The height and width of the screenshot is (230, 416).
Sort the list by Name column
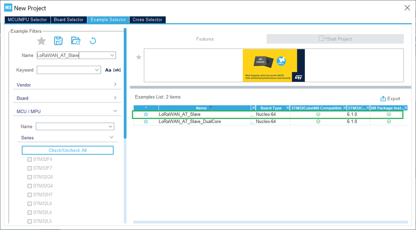tap(211, 108)
